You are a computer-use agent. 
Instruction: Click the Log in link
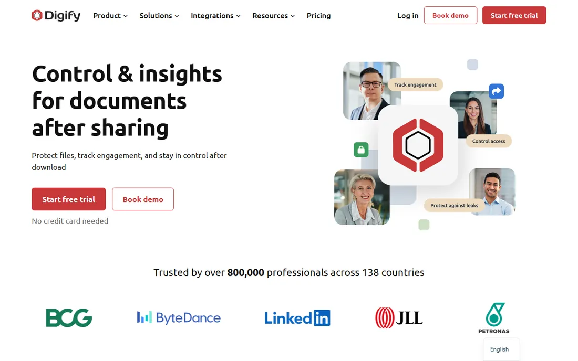[408, 15]
